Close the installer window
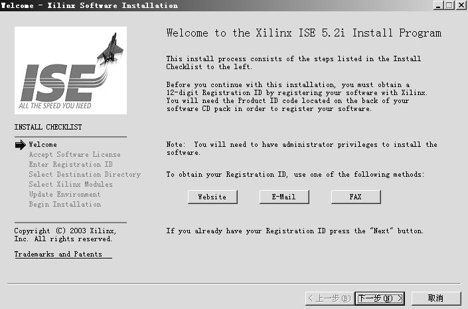Image resolution: width=468 pixels, height=309 pixels. coord(461,5)
